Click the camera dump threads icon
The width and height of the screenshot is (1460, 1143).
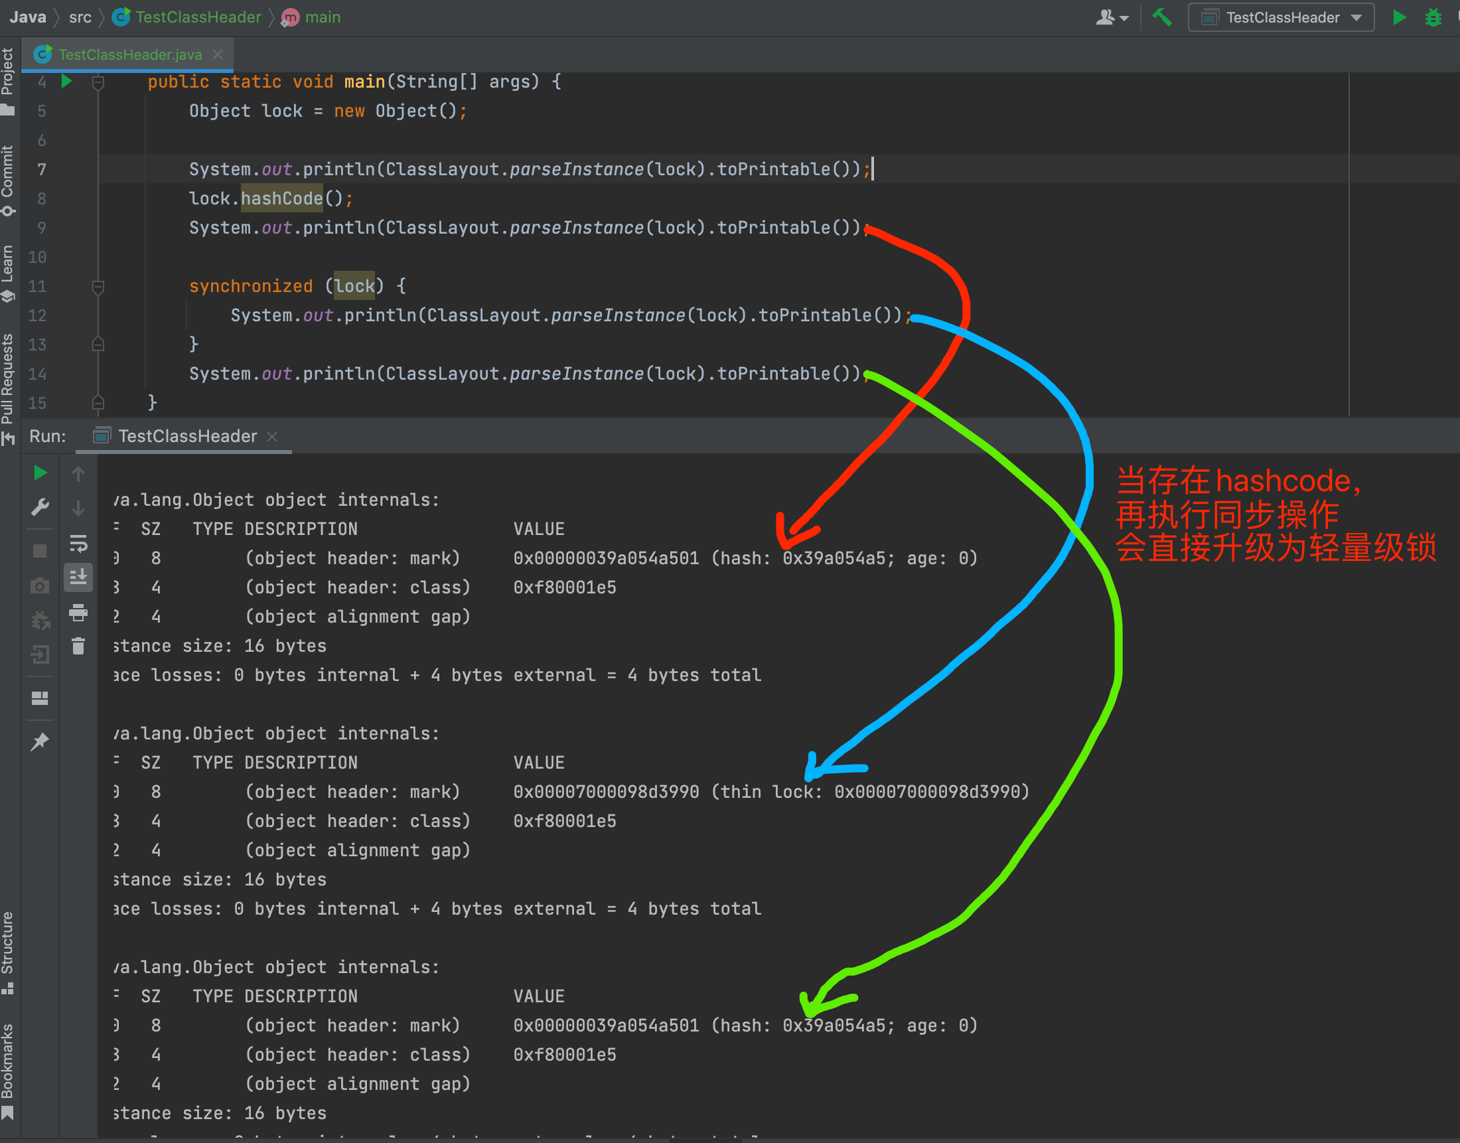pos(40,586)
